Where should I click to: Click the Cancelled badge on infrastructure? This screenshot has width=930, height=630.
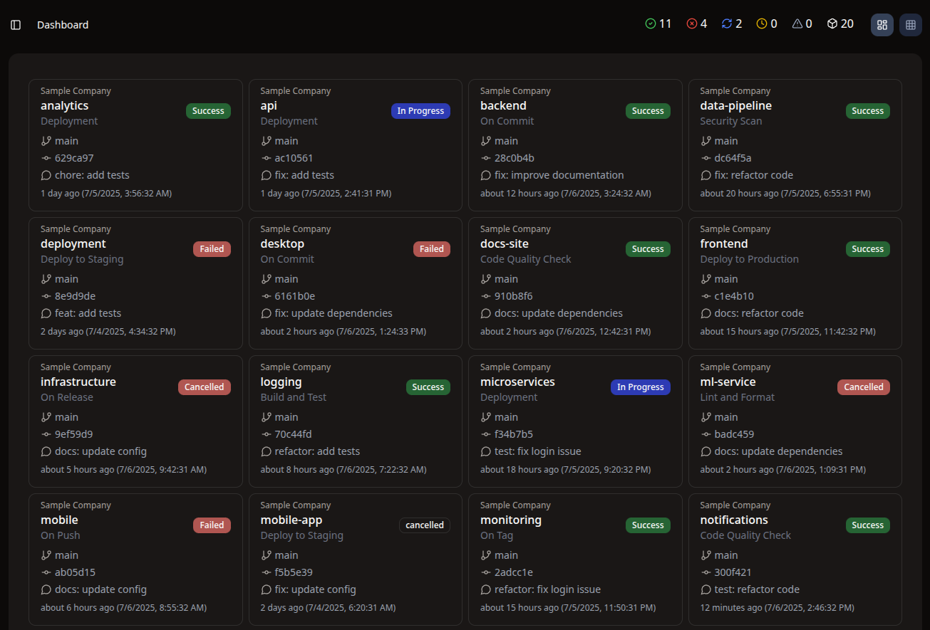click(x=204, y=387)
